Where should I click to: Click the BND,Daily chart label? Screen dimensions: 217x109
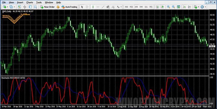tap(7, 11)
